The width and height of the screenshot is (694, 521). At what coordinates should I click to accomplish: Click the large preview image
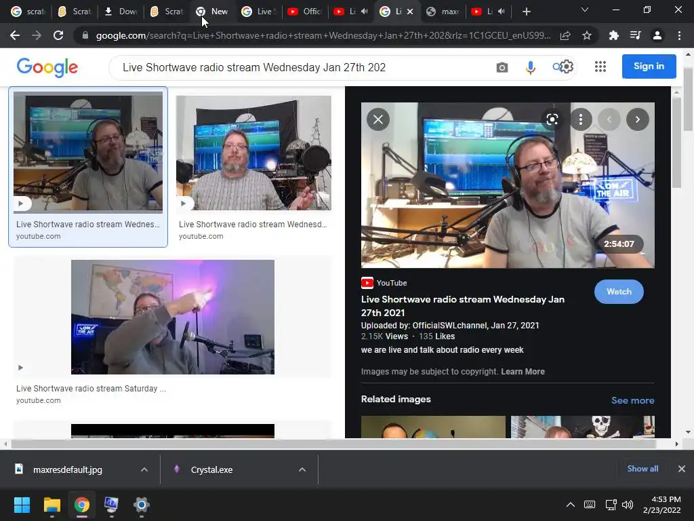pyautogui.click(x=508, y=185)
